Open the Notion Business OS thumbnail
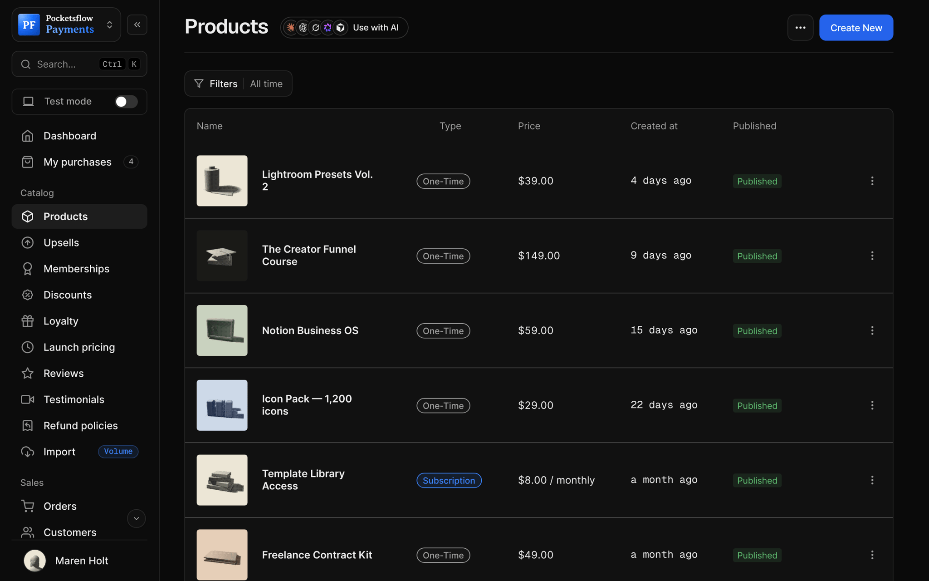This screenshot has height=581, width=929. [222, 330]
